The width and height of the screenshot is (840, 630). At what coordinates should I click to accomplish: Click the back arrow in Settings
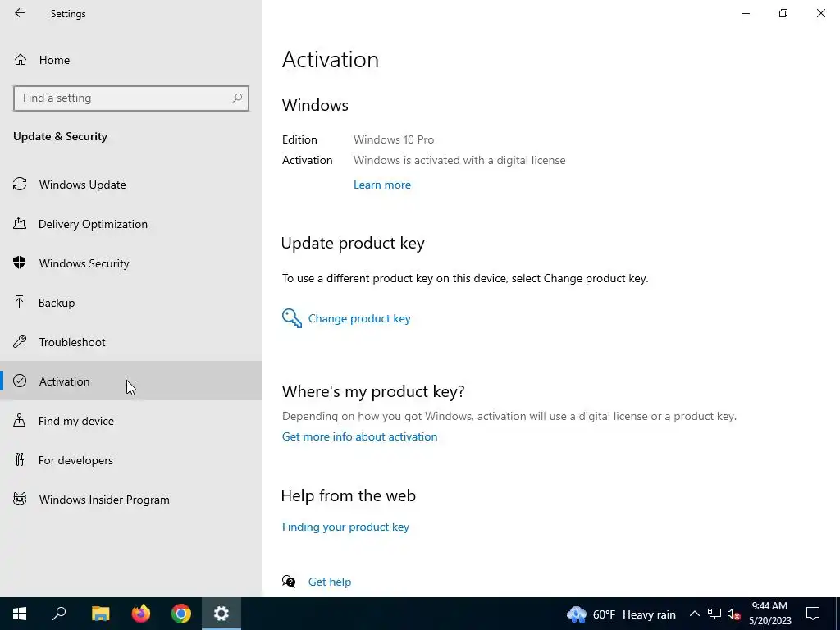point(20,13)
